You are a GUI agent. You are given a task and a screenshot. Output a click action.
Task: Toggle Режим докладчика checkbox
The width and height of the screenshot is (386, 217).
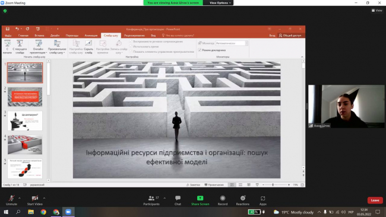200,50
